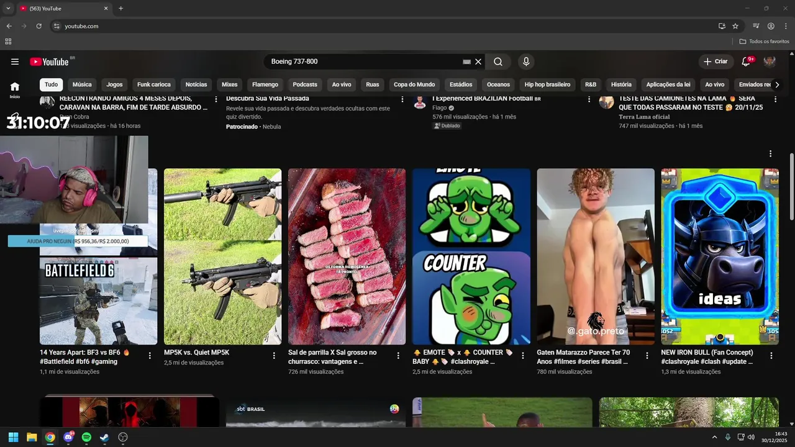This screenshot has width=795, height=447.
Task: Open Spotify from taskbar
Action: (x=86, y=437)
